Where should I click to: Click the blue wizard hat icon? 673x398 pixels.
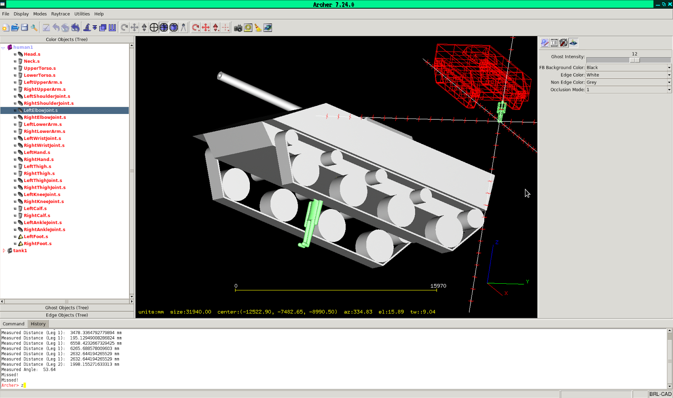(87, 28)
